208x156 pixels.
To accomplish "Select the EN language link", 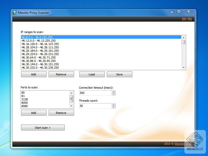I will [184, 19].
